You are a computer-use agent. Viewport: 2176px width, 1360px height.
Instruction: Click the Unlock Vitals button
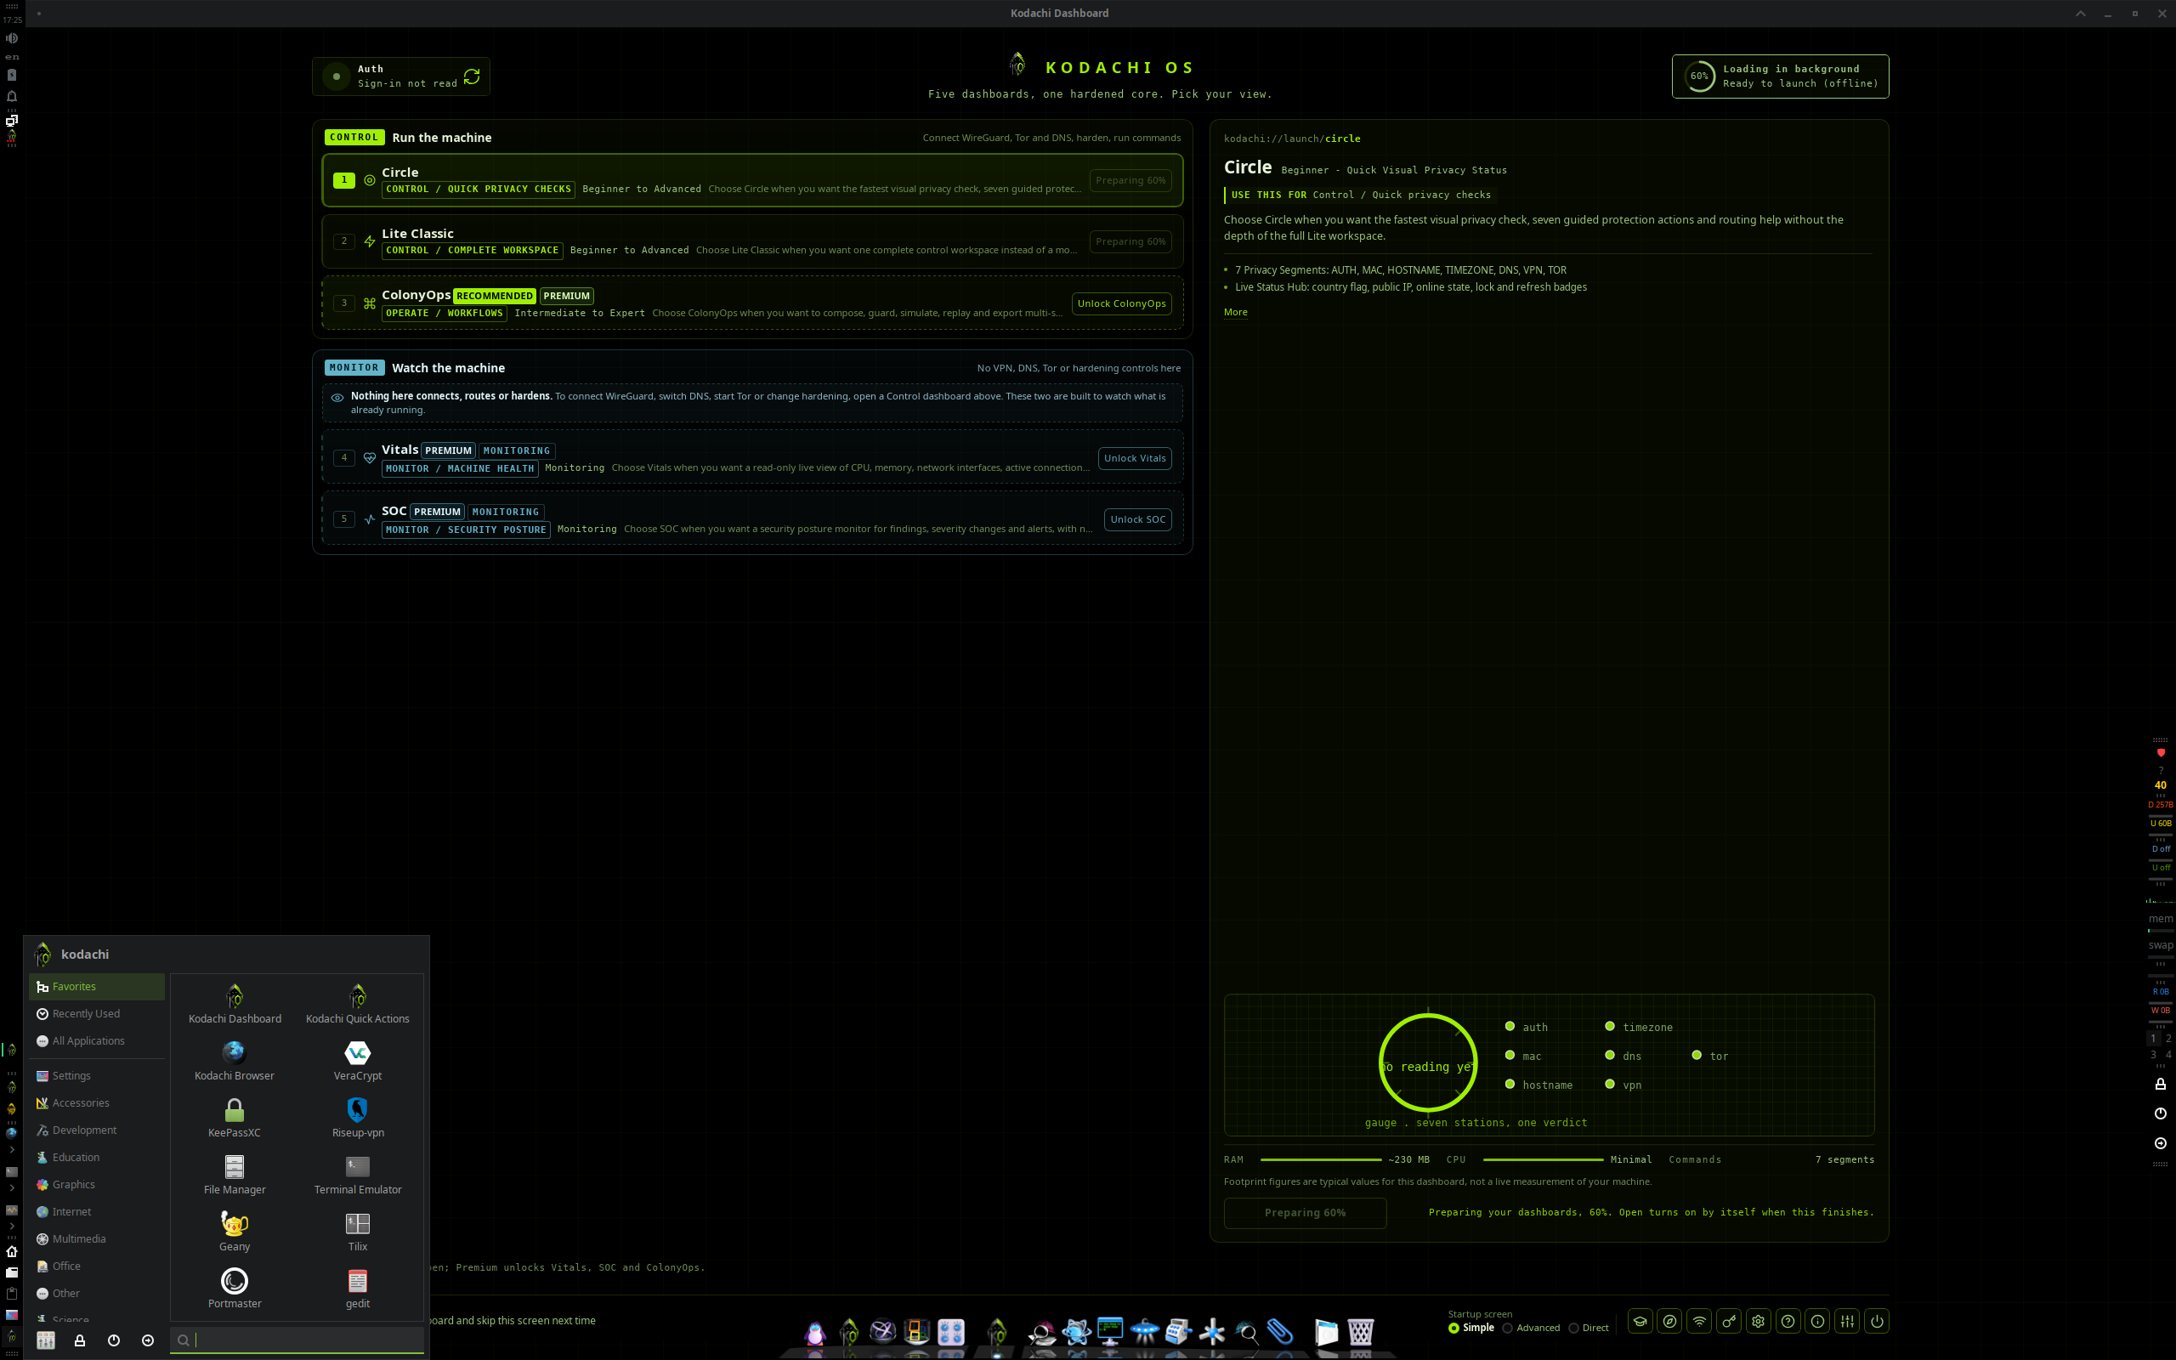tap(1135, 458)
